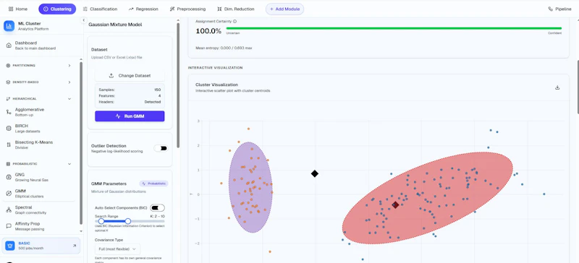Click the Home tab grid icon

(11, 9)
